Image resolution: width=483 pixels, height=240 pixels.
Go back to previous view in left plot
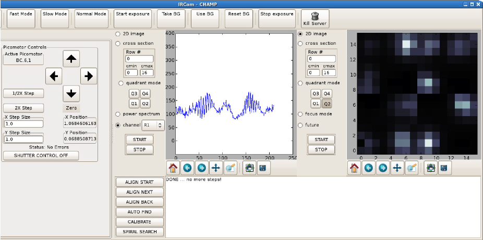click(x=187, y=168)
